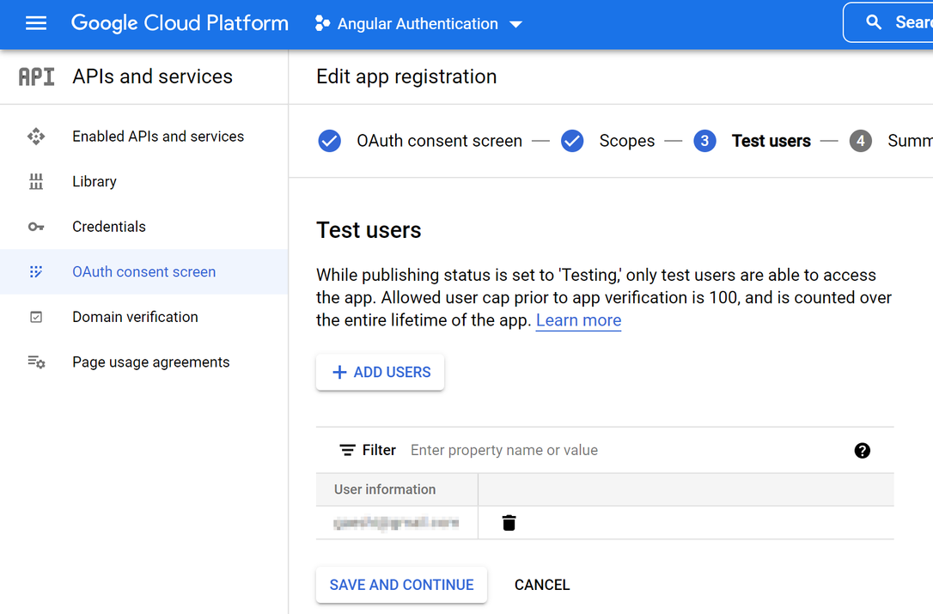
Task: Jump to the Scopes step
Action: pos(572,140)
